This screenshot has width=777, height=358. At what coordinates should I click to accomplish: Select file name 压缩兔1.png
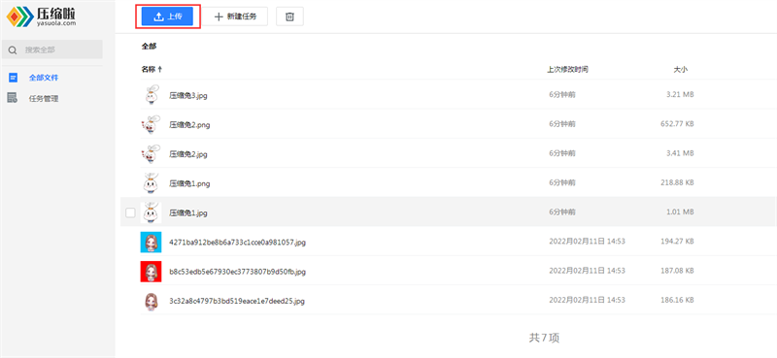coord(189,183)
